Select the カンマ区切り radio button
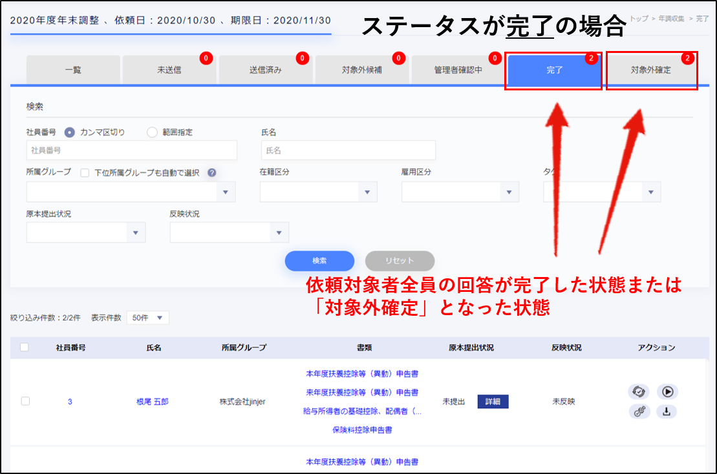Image resolution: width=717 pixels, height=474 pixels. click(70, 132)
